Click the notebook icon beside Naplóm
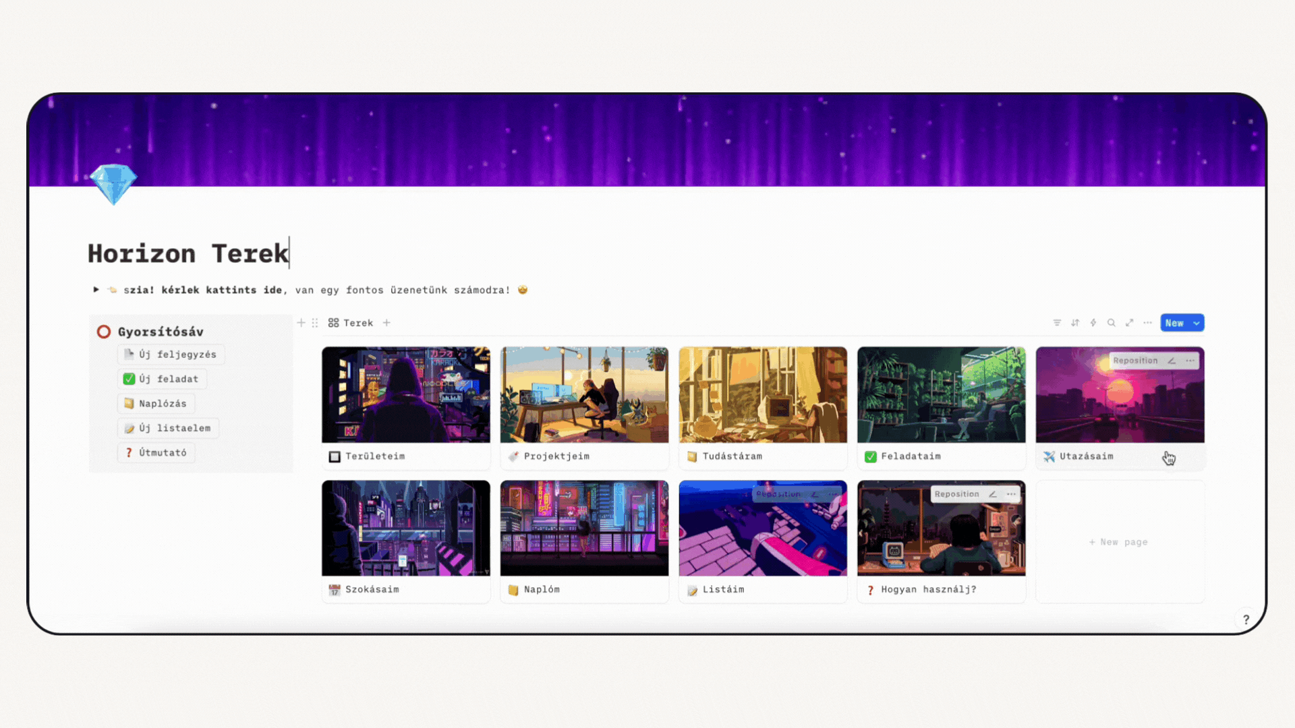Viewport: 1295px width, 728px height. [x=513, y=590]
